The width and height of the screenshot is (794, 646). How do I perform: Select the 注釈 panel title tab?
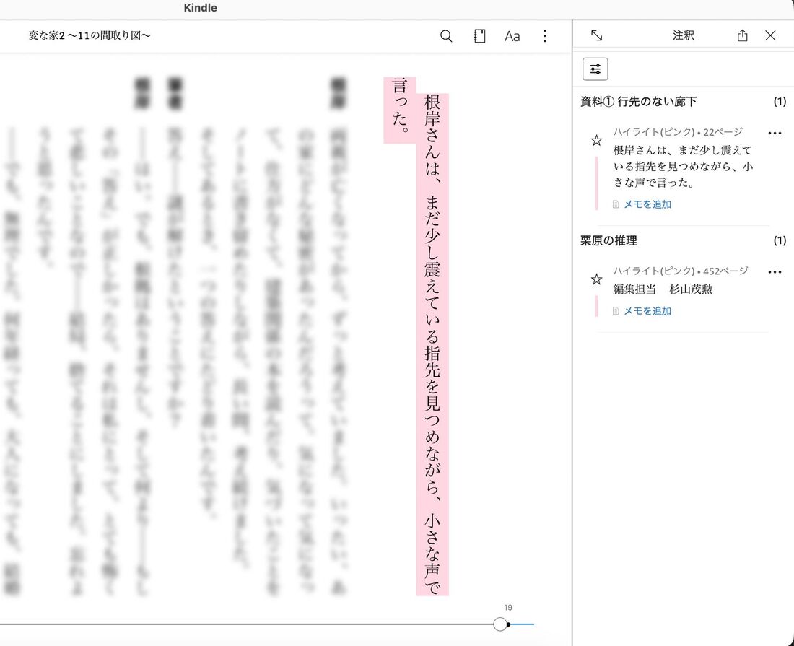[683, 35]
